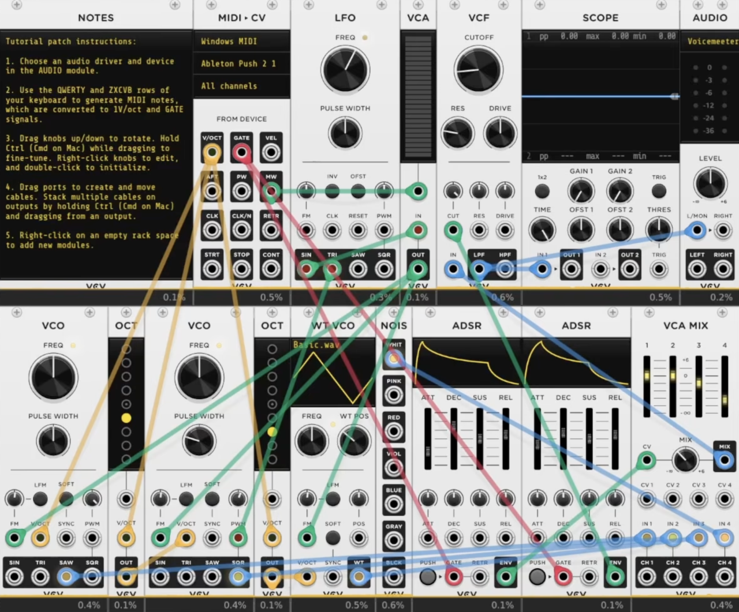Click the Audio LEVEL knob
The image size is (739, 612).
point(710,183)
